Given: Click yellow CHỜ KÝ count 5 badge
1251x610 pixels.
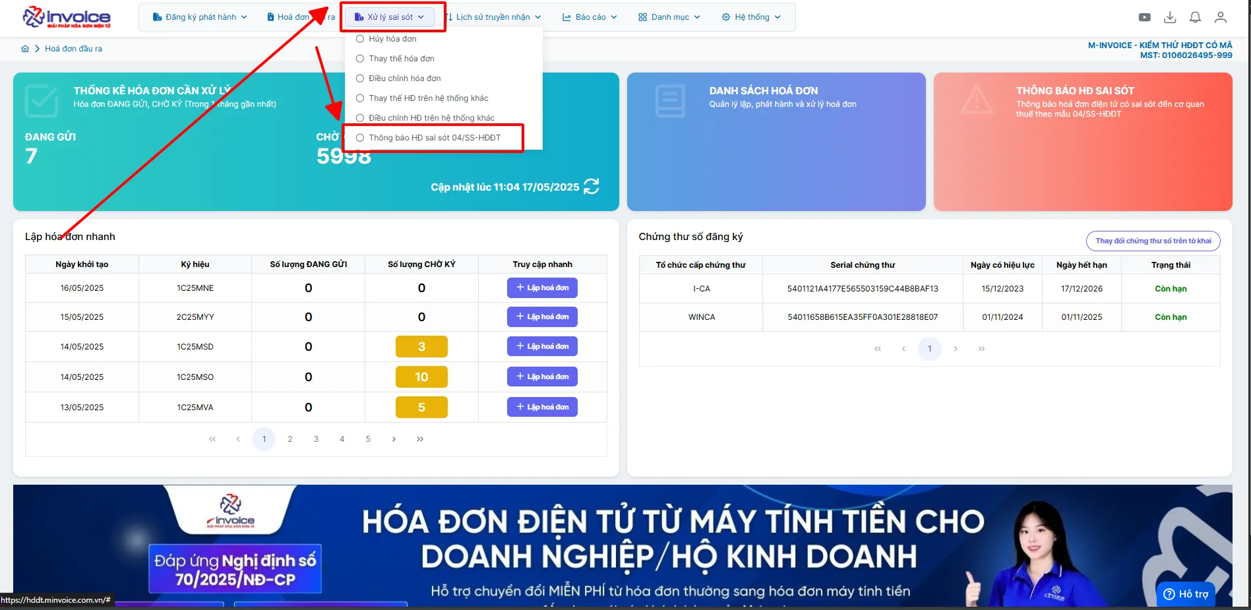Looking at the screenshot, I should [x=421, y=408].
